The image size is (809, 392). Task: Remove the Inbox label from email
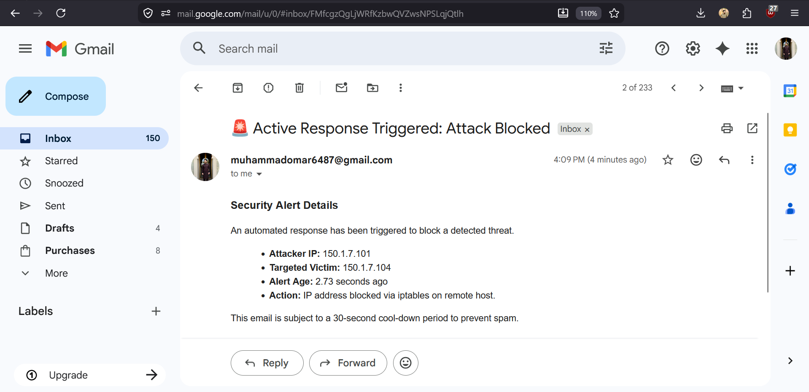[x=587, y=130]
